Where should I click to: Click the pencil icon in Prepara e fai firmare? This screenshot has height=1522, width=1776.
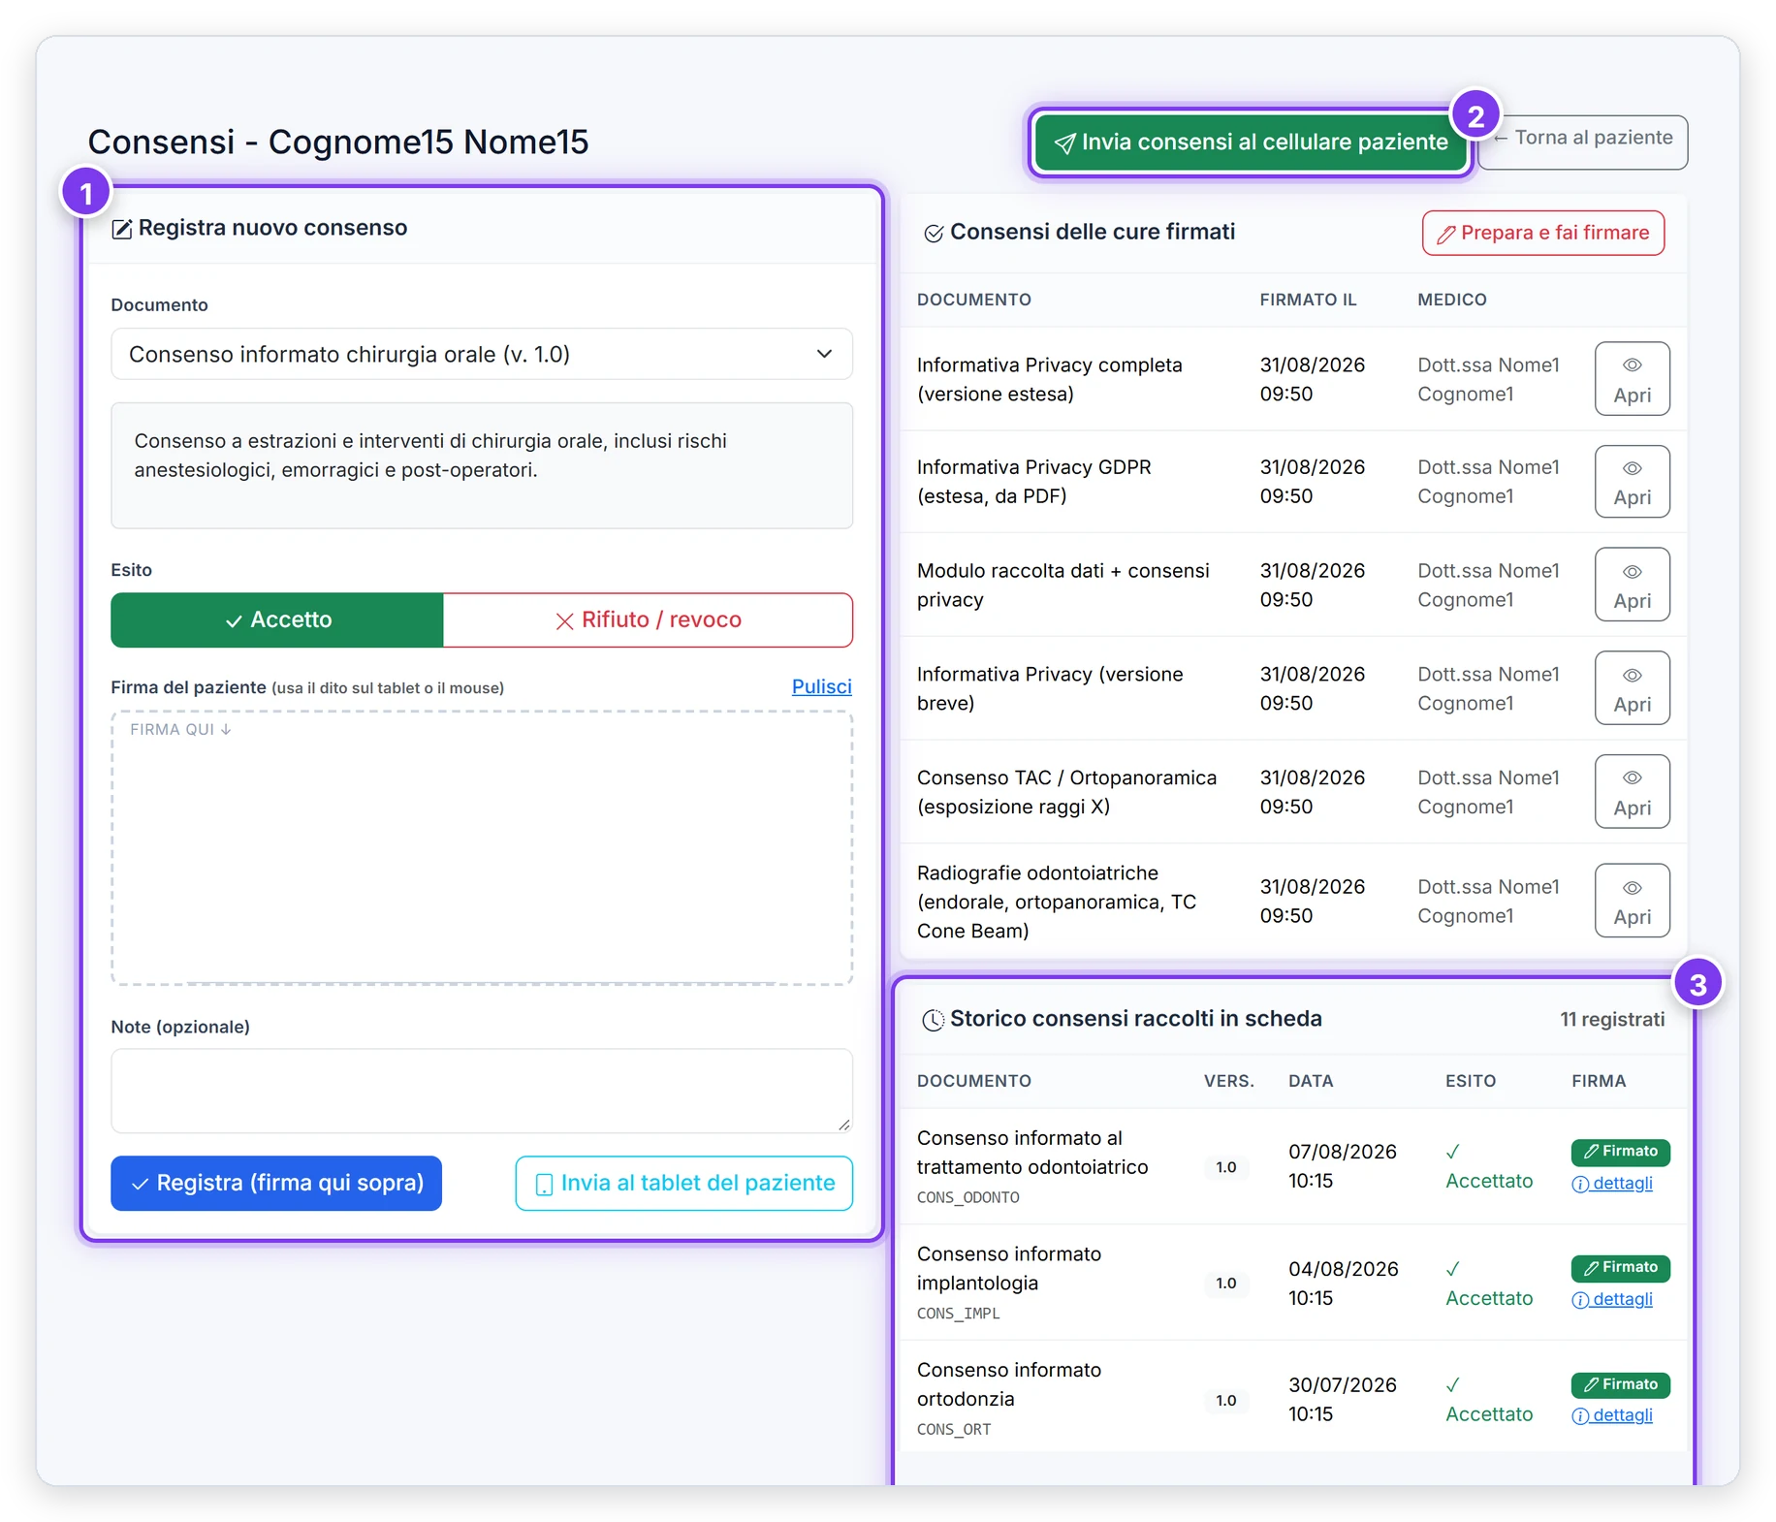click(1445, 234)
